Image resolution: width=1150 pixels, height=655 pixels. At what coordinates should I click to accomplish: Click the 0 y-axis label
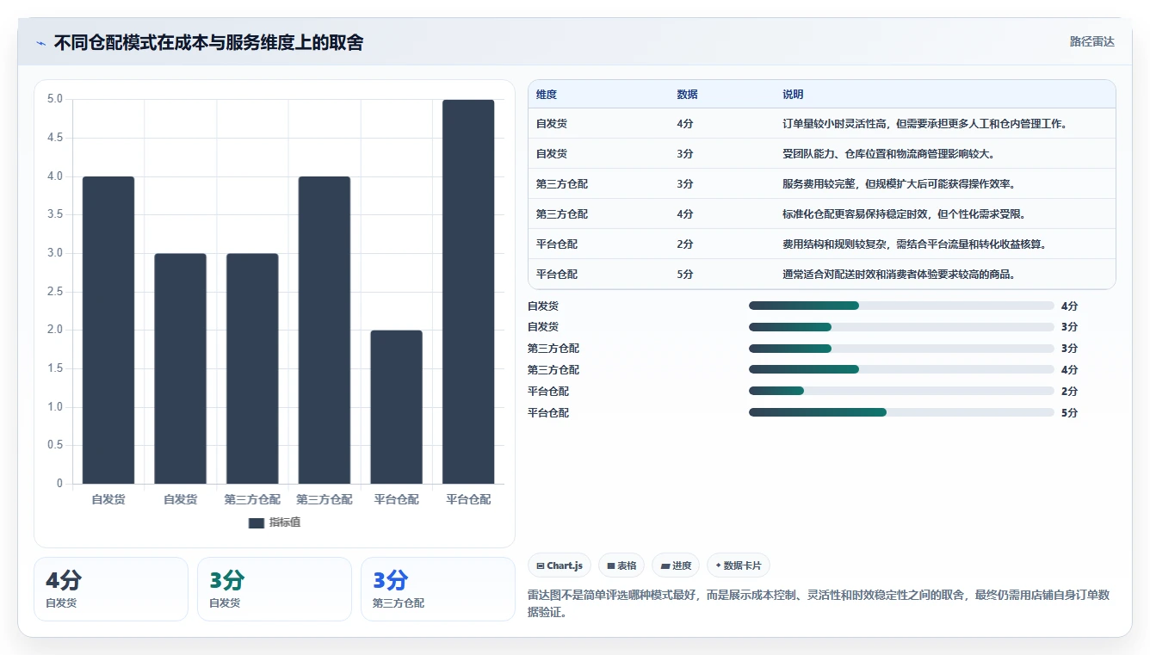59,484
